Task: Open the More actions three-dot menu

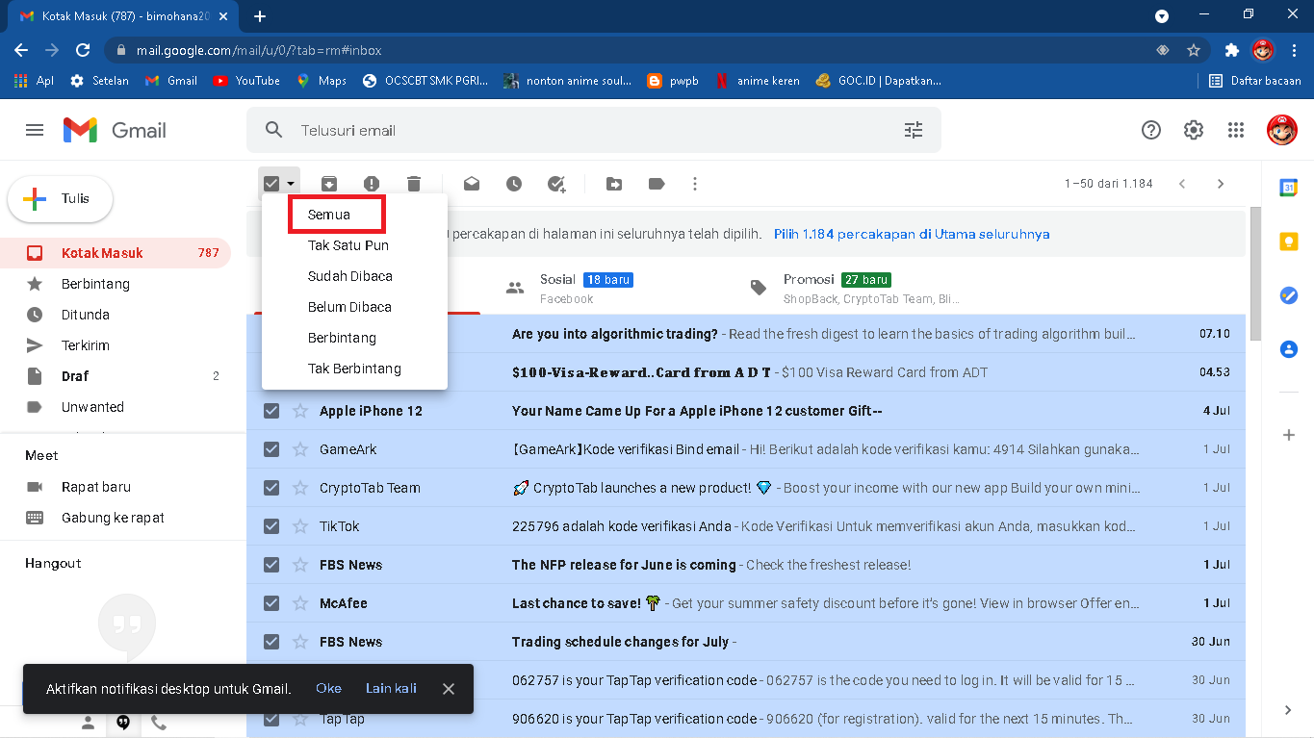Action: click(x=695, y=184)
